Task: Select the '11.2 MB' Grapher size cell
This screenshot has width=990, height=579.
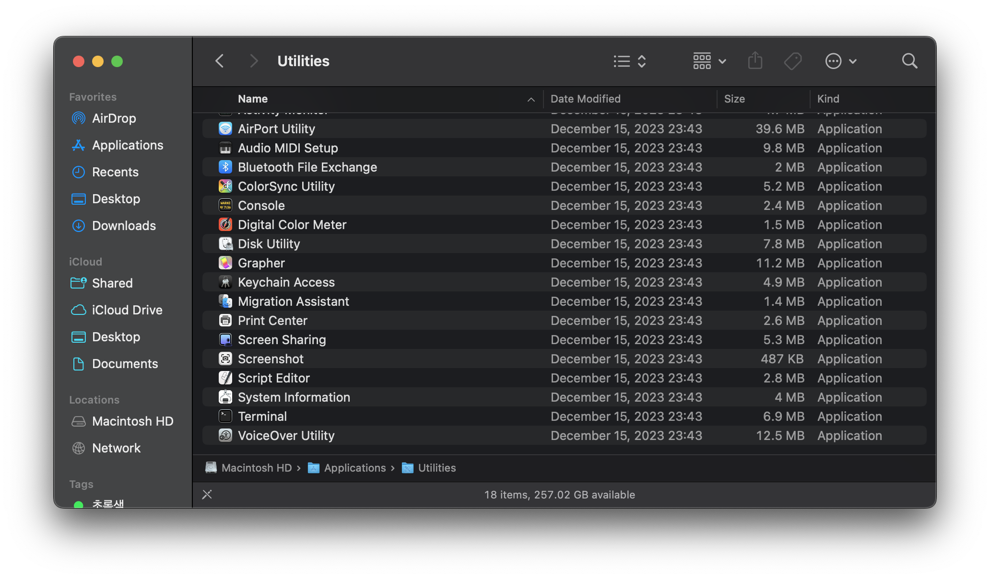Action: [x=780, y=263]
